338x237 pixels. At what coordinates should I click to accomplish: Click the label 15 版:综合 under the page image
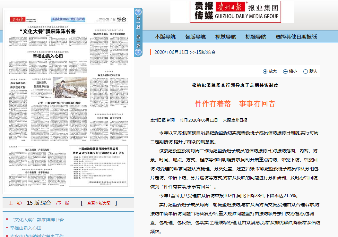[39, 203]
